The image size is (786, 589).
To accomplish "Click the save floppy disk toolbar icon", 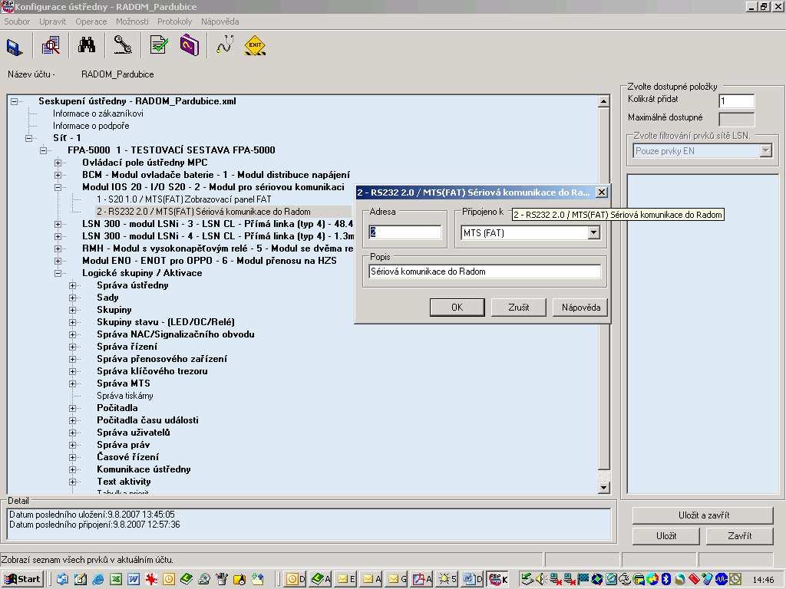I will pyautogui.click(x=15, y=47).
